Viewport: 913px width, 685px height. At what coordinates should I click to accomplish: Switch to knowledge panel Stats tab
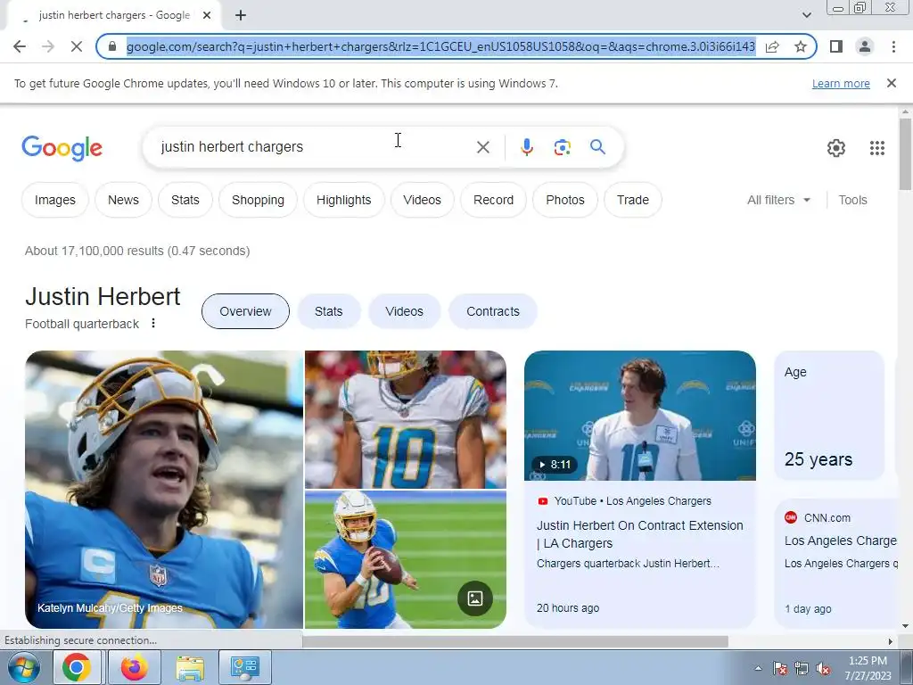(x=328, y=311)
